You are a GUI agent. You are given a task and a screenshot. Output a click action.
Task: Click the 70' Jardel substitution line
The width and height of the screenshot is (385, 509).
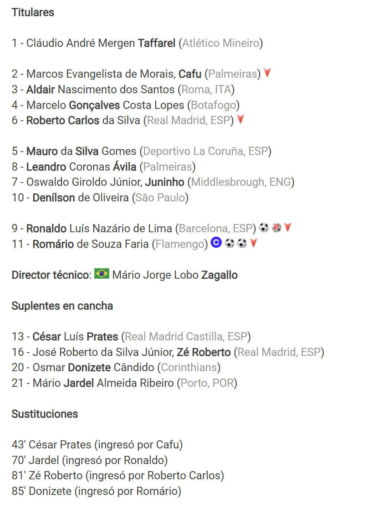point(90,460)
